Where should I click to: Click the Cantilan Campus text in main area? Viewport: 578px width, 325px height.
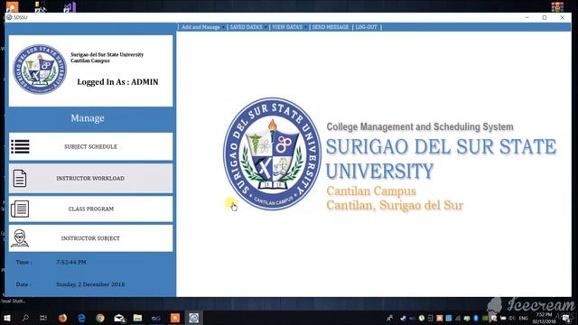coord(371,191)
